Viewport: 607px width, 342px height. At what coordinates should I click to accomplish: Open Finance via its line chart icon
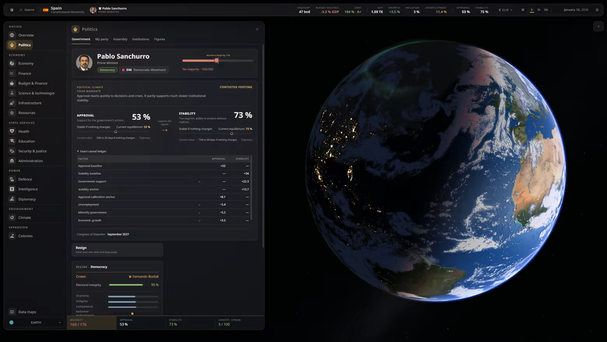coord(12,73)
